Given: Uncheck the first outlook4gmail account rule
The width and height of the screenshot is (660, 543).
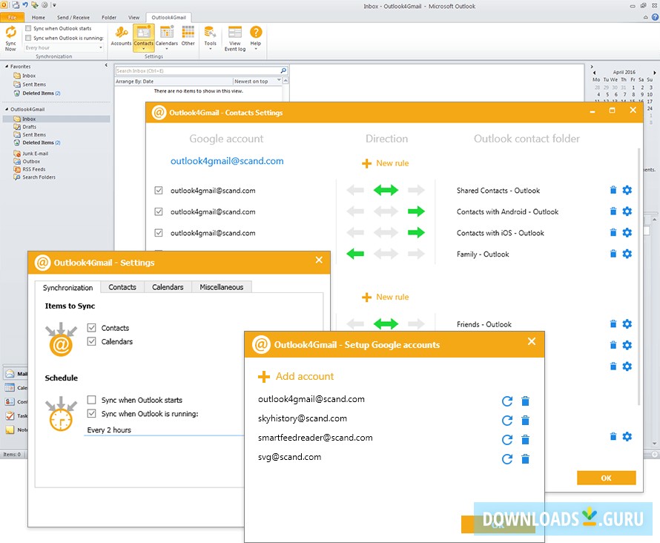Looking at the screenshot, I should [158, 190].
